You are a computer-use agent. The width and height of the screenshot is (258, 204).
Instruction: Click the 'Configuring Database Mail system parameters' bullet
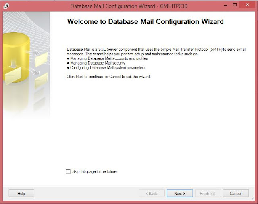point(106,68)
